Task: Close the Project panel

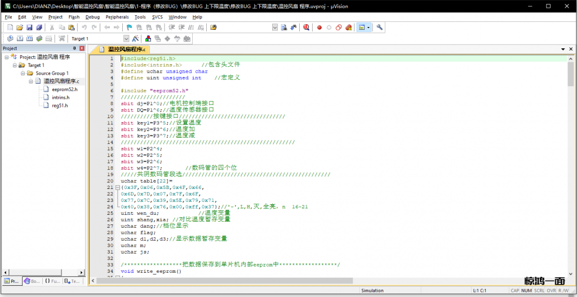Action: [x=82, y=48]
